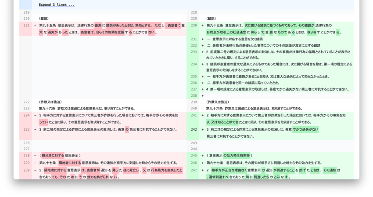Select added line number 247

[194, 171]
